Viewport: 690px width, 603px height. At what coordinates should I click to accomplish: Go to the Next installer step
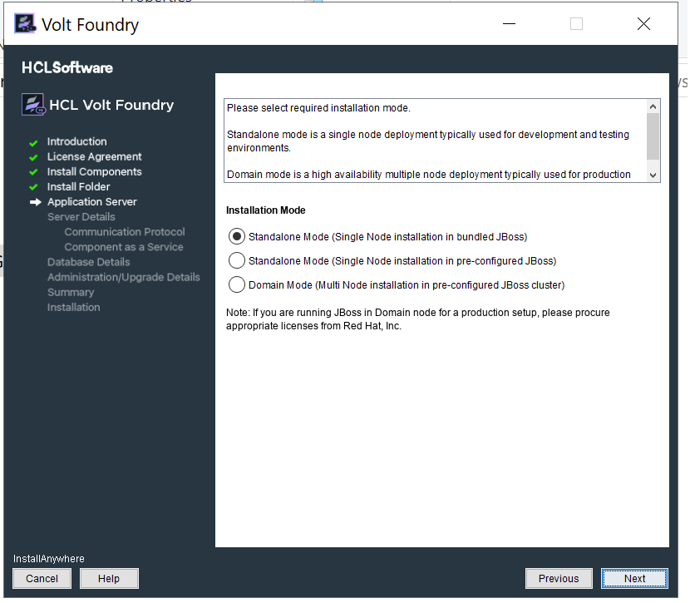[x=634, y=578]
